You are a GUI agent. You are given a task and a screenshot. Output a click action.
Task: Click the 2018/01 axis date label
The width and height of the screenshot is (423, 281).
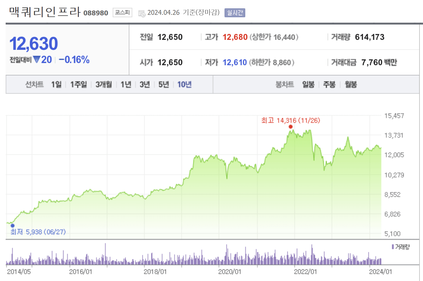[155, 272]
